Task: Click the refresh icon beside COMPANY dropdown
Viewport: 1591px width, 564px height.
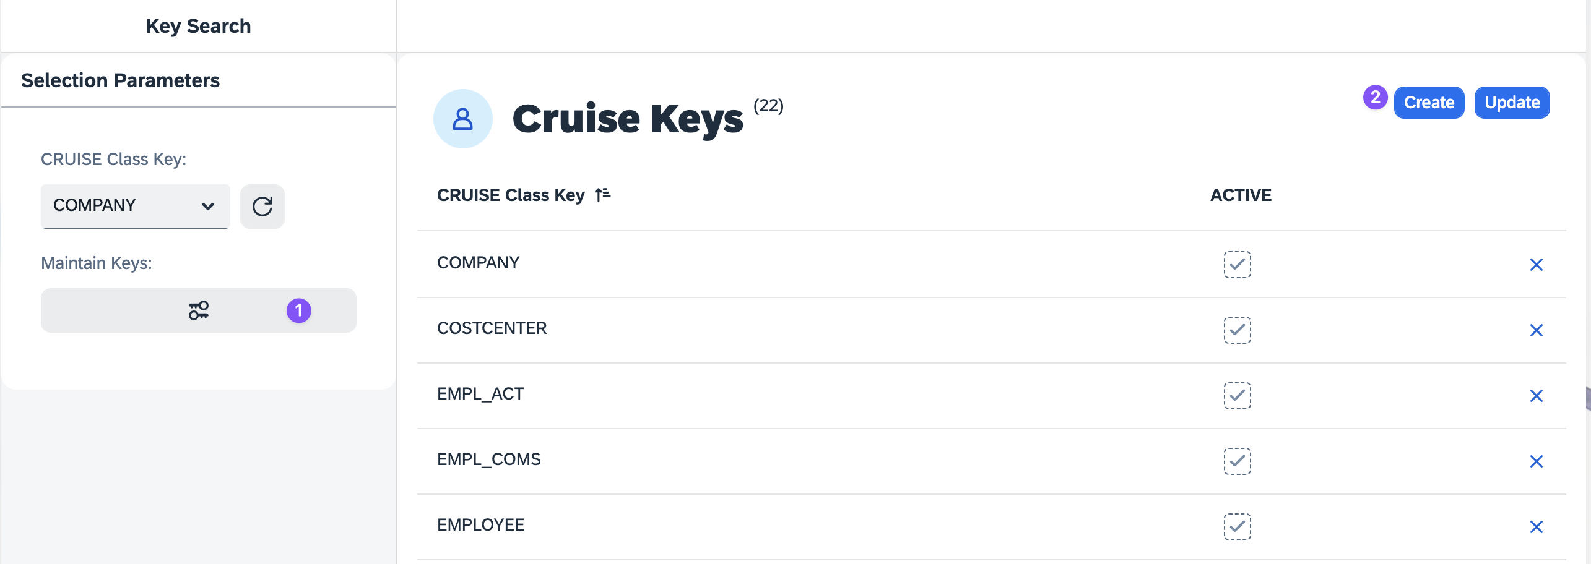Action: click(x=262, y=206)
